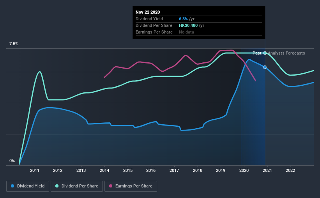Click the 2022 year label on the axis

pyautogui.click(x=290, y=170)
